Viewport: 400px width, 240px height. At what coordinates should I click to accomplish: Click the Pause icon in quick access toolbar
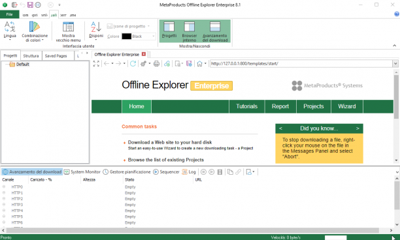coord(38,5)
